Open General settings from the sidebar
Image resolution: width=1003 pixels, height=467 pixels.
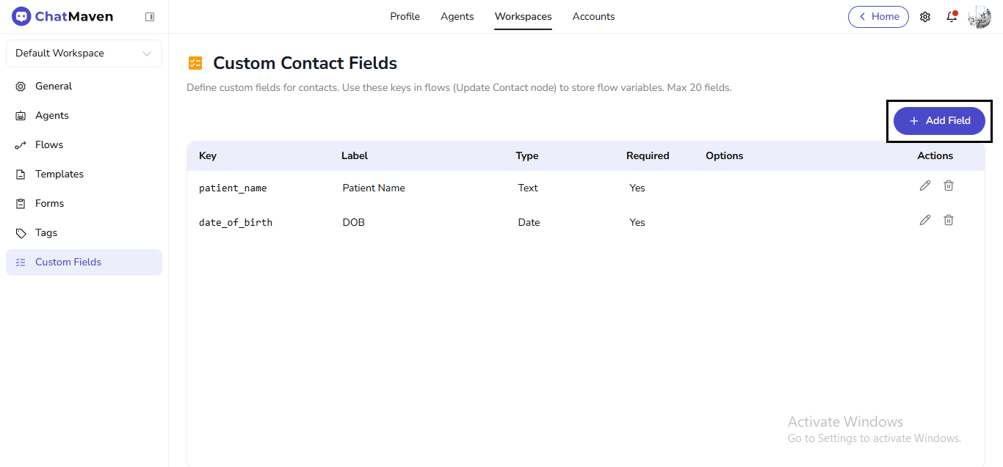coord(53,86)
